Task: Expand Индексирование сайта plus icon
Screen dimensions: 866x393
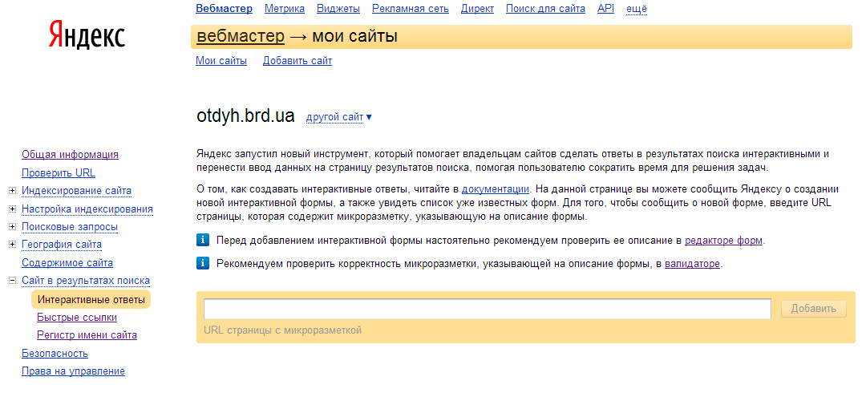Action: 12,191
